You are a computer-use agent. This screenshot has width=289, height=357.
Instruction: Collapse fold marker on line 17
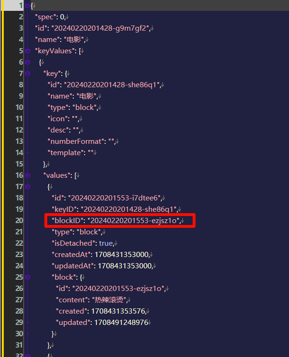point(27,187)
